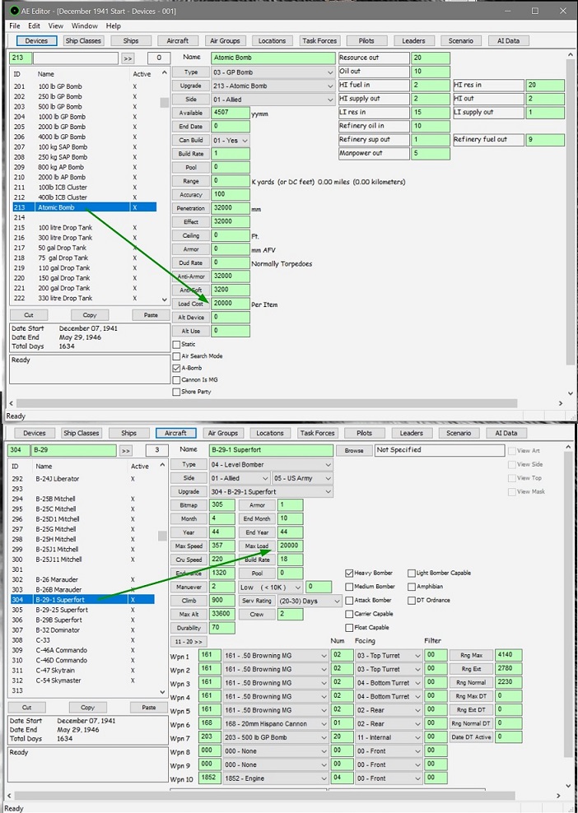
Task: Click the Load Cost value field 20000
Action: [x=231, y=304]
